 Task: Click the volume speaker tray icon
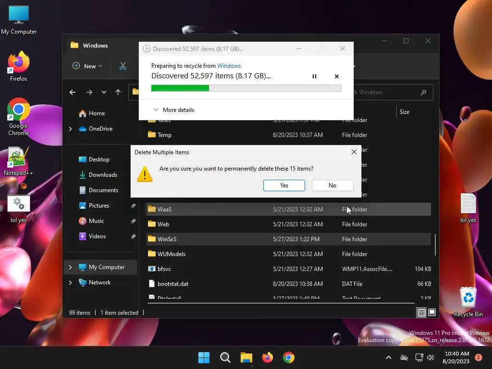point(430,357)
